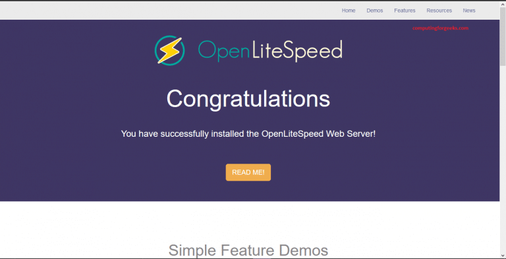Go to the Features menu item
Image resolution: width=506 pixels, height=259 pixels.
click(x=405, y=11)
